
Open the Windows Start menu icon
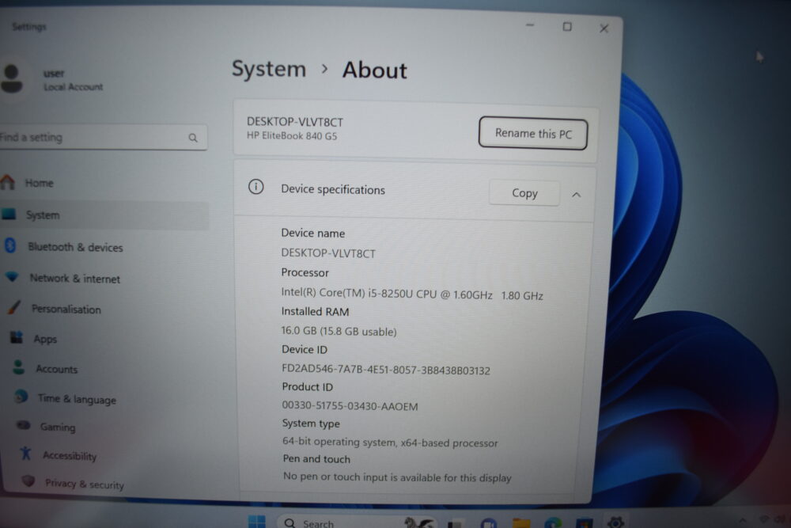click(257, 522)
